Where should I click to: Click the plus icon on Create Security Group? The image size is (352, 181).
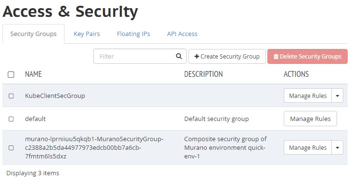coord(197,56)
